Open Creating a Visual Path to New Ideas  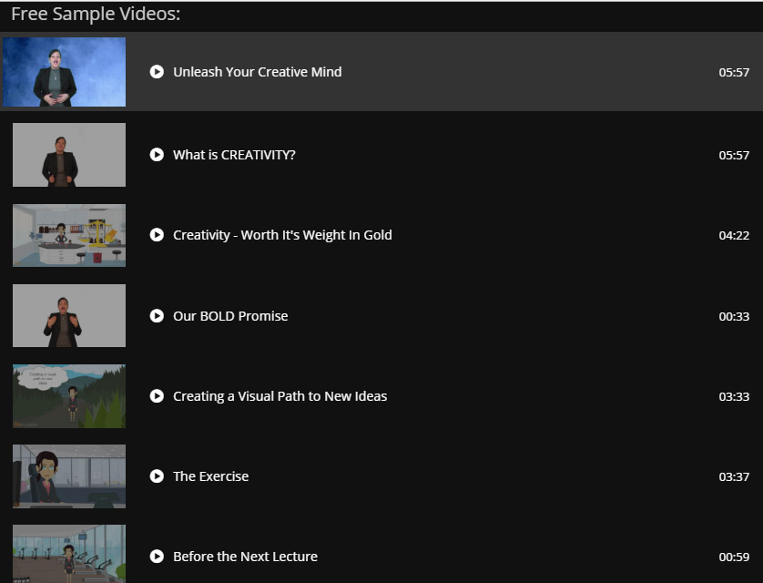point(280,396)
